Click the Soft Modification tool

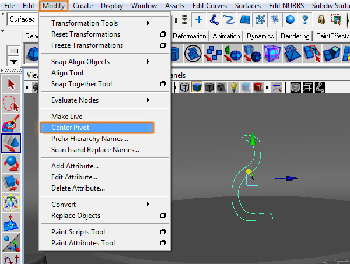click(x=11, y=223)
